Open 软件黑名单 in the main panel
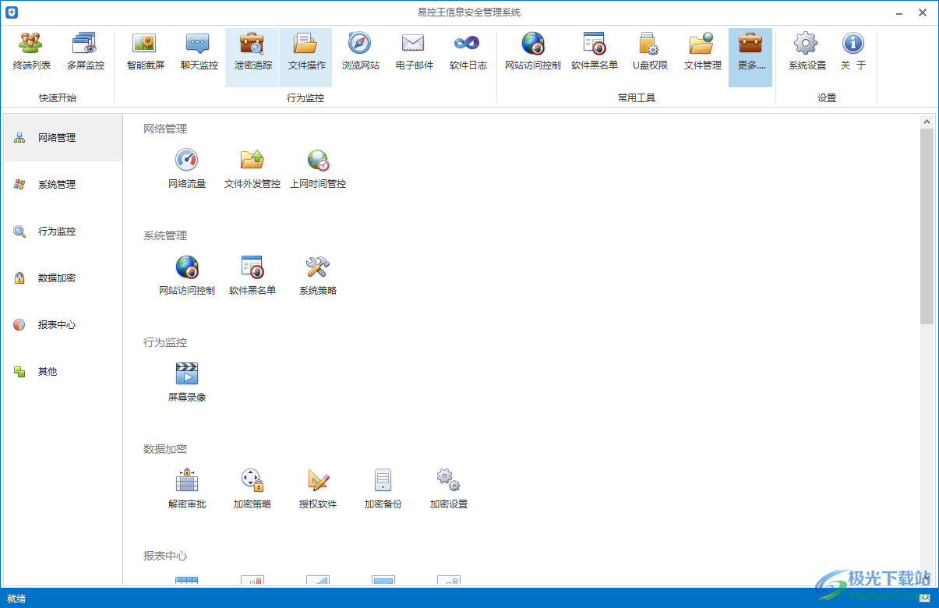 tap(252, 275)
